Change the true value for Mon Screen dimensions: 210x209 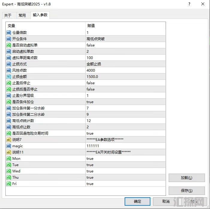coord(126,159)
